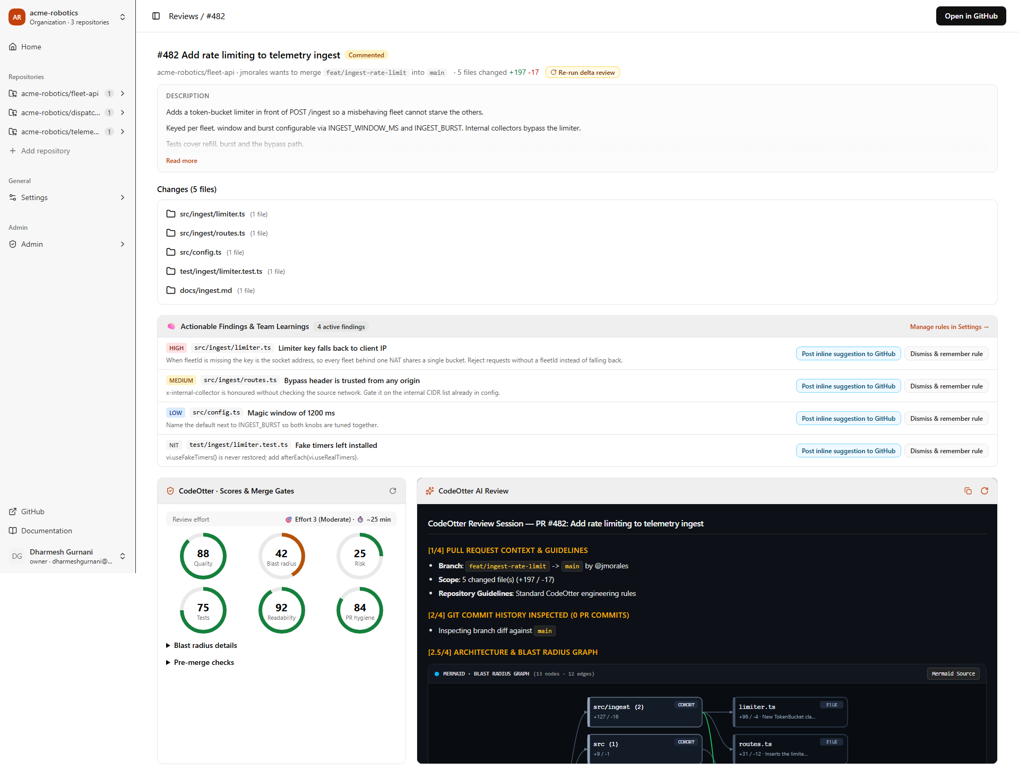1019x779 pixels.
Task: Click the Add repository plus icon
Action: (x=13, y=151)
